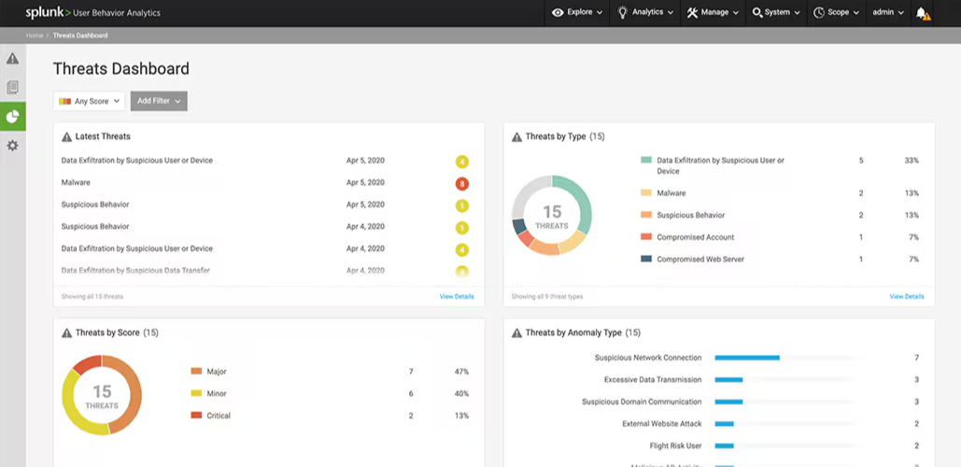The width and height of the screenshot is (961, 467).
Task: Click the navy Compromised Web Server swatch
Action: (646, 260)
